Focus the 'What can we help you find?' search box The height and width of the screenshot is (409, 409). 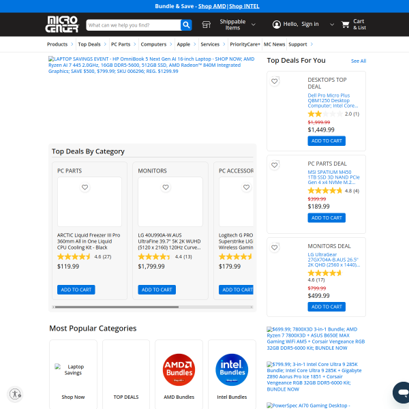[x=134, y=25]
